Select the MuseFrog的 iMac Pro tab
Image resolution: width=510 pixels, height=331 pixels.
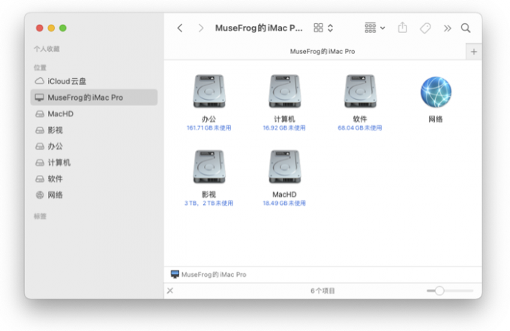(315, 52)
